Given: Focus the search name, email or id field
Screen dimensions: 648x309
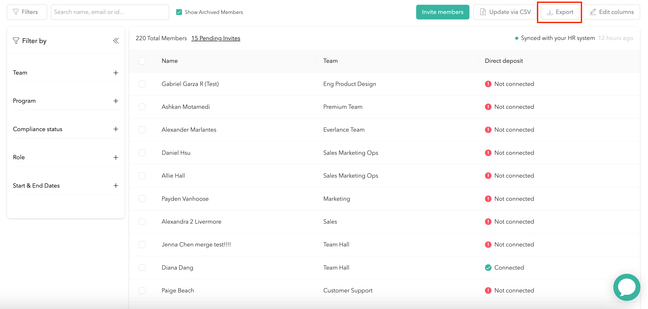Looking at the screenshot, I should (110, 12).
